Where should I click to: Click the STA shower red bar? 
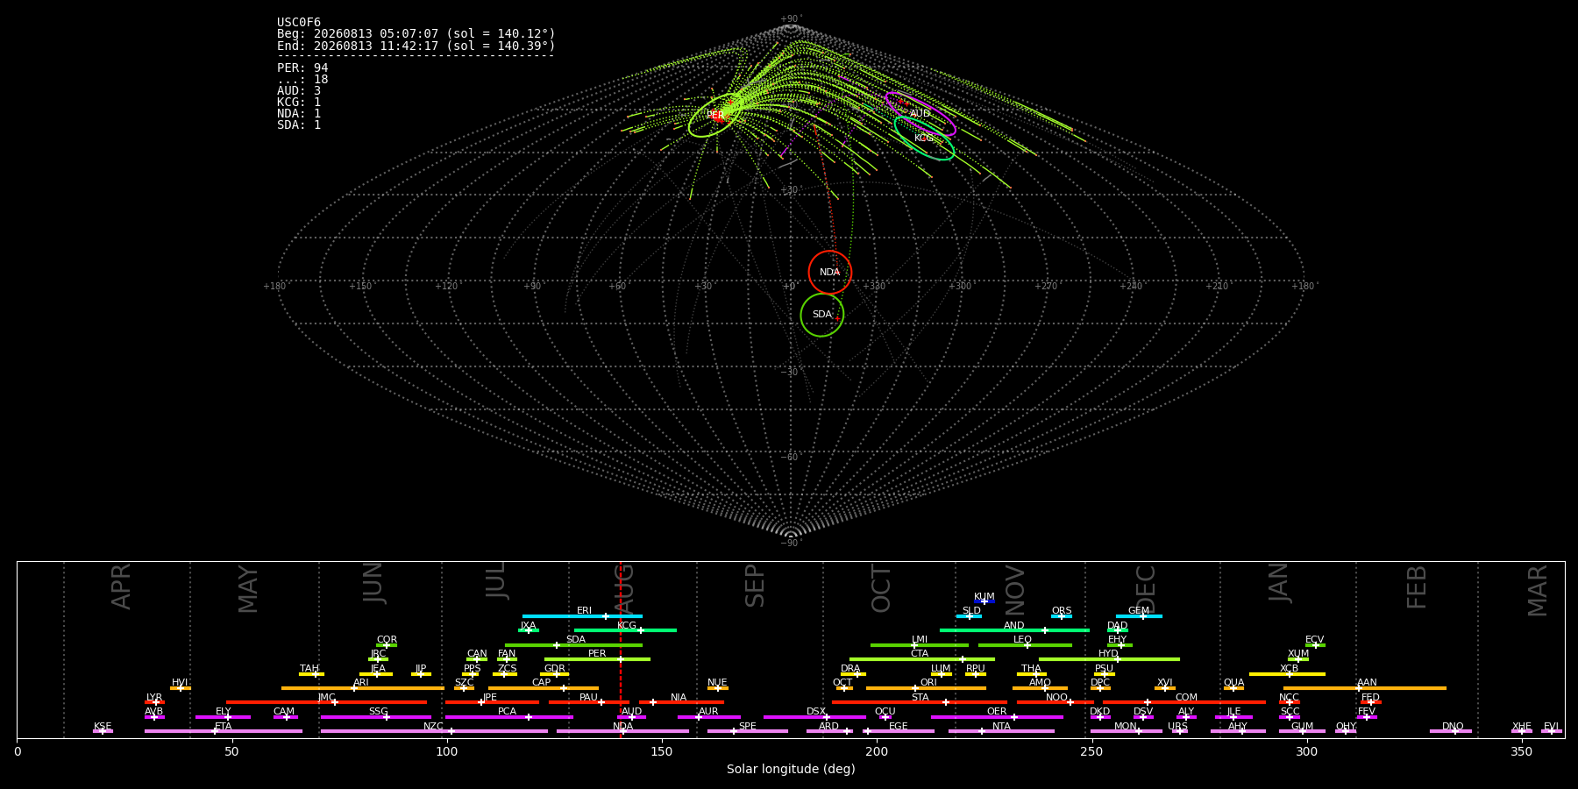point(920,702)
